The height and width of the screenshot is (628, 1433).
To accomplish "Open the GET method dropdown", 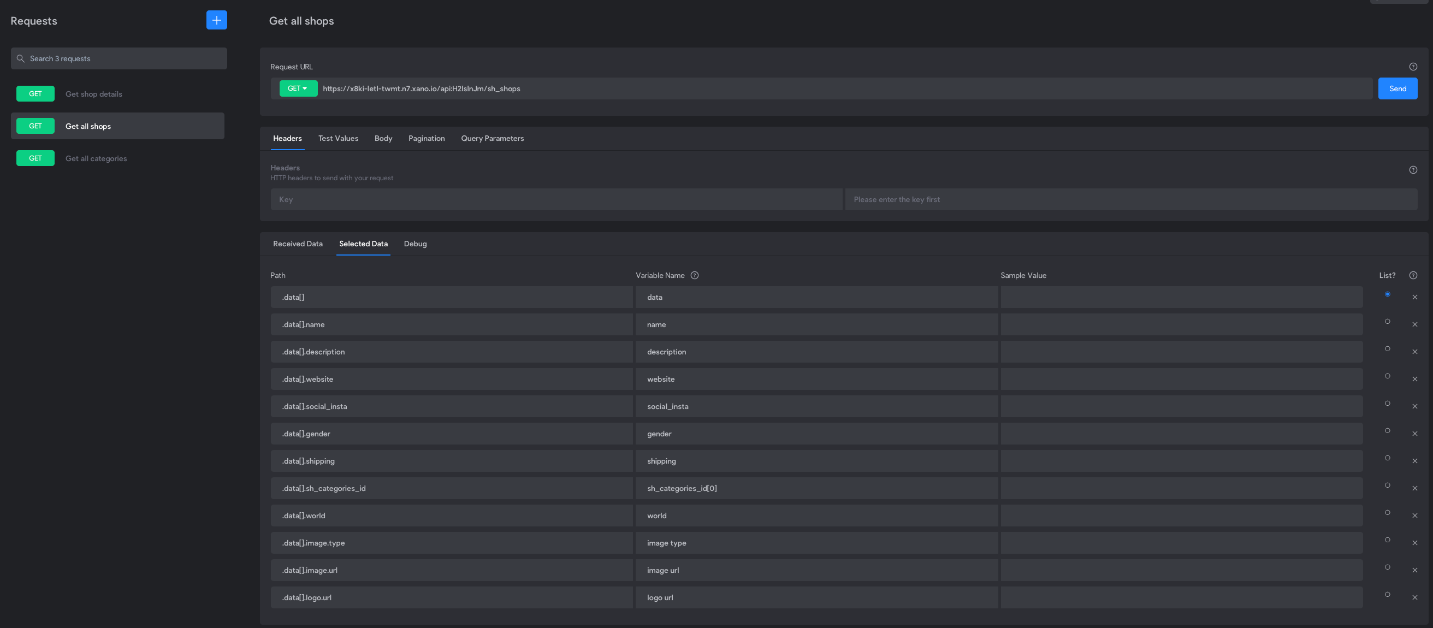I will click(x=298, y=88).
